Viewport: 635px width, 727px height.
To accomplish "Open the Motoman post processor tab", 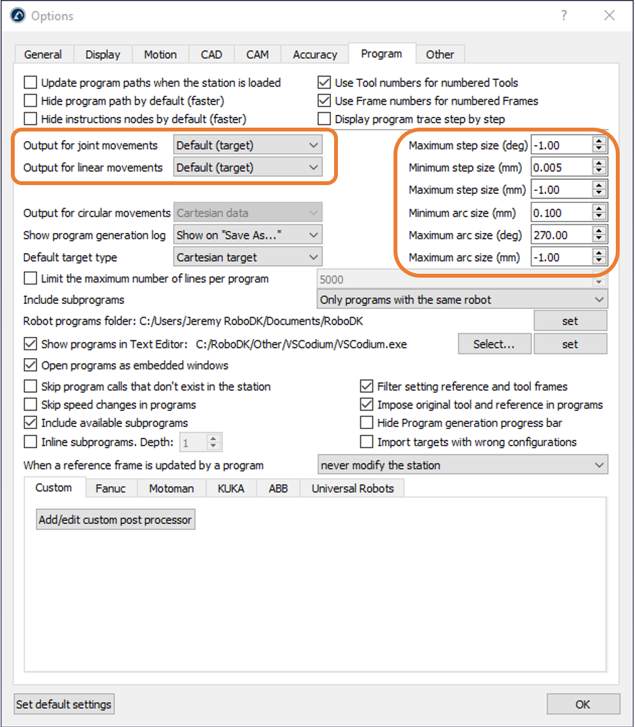I will click(171, 488).
